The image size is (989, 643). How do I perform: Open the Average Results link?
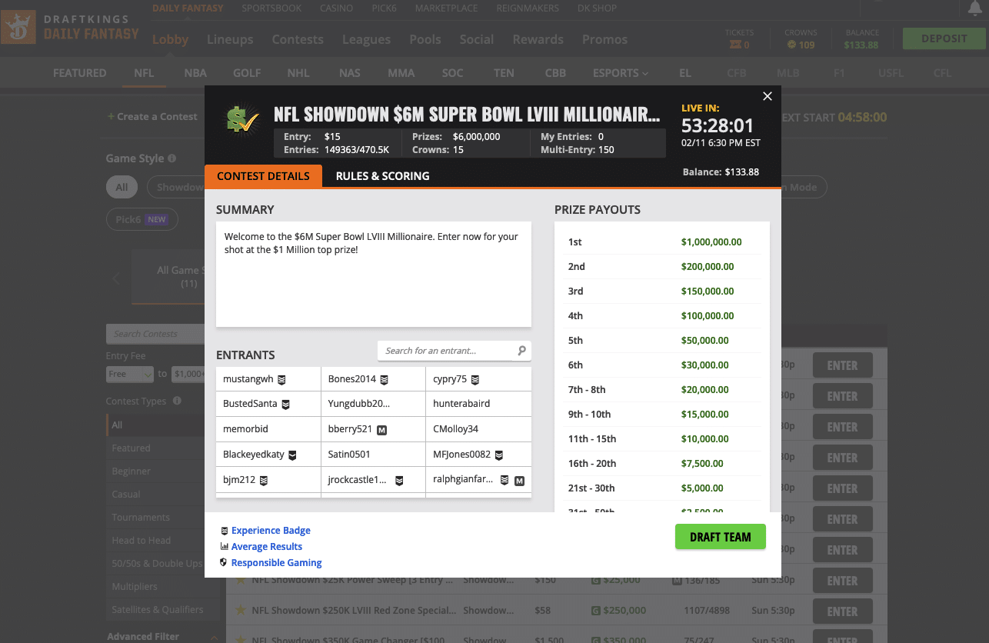coord(267,546)
